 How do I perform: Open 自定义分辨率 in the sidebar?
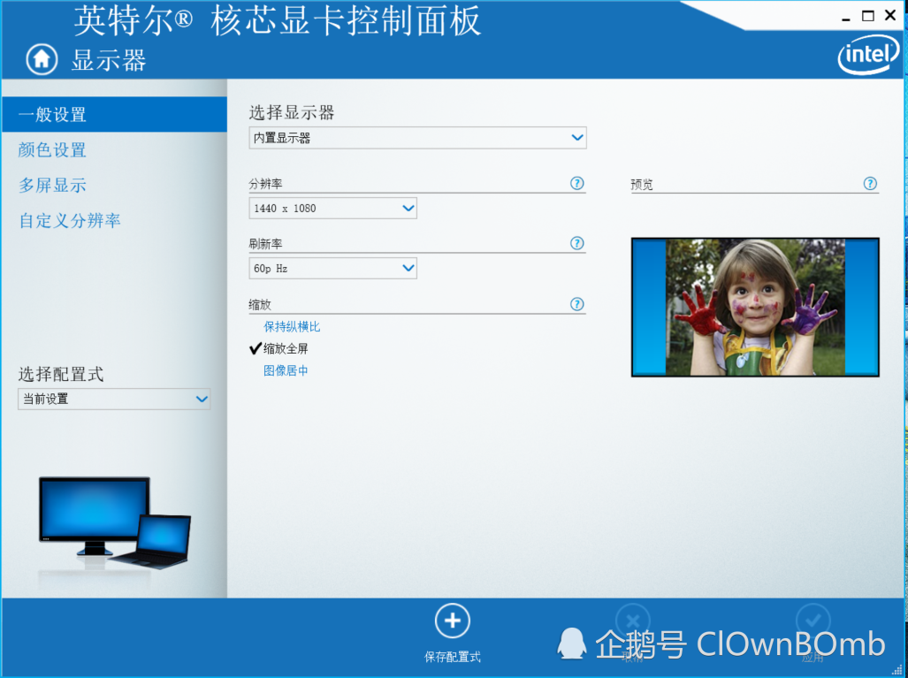[x=70, y=221]
